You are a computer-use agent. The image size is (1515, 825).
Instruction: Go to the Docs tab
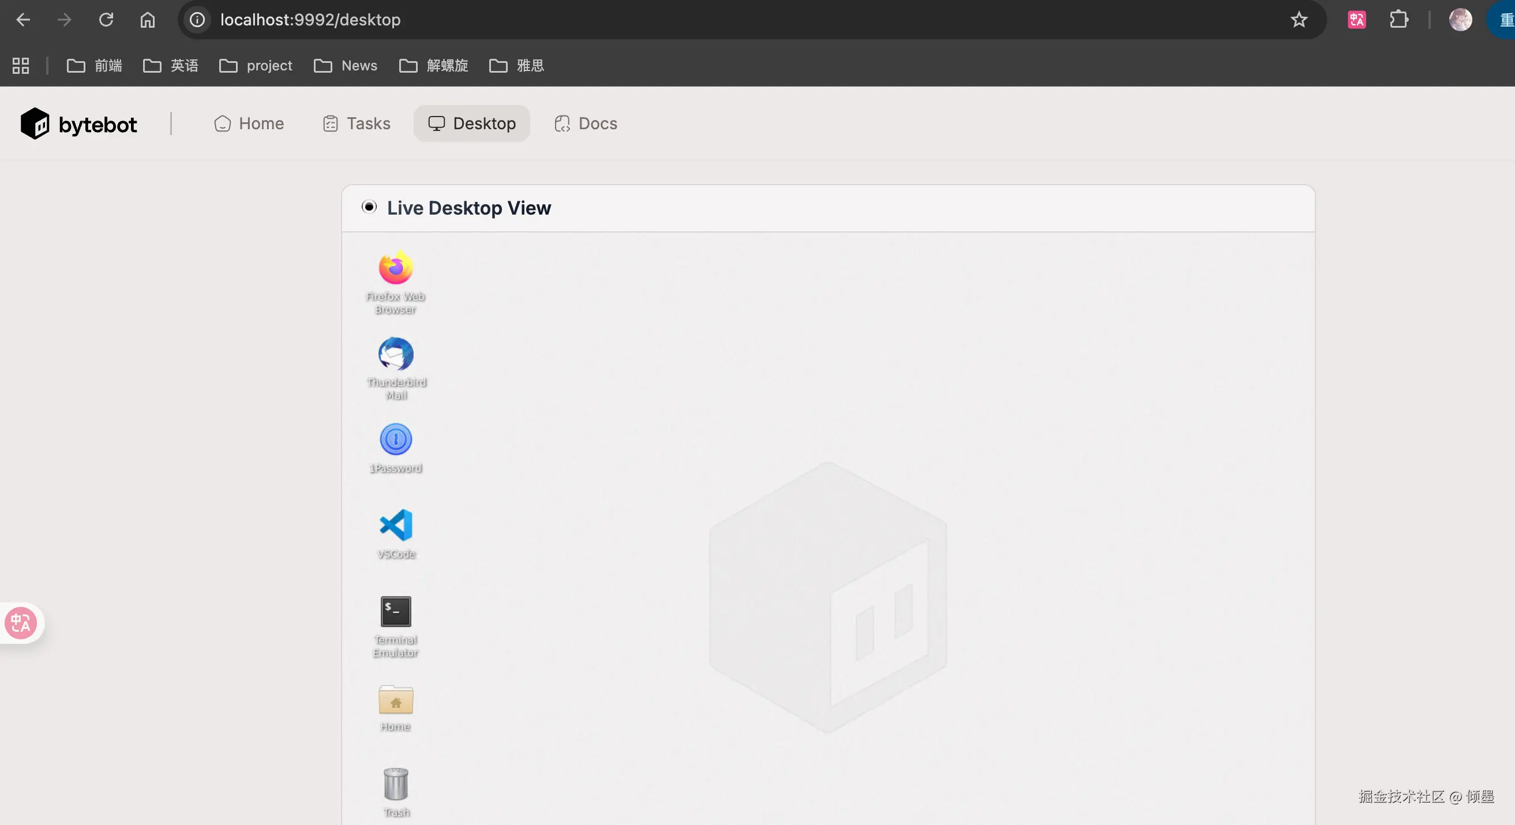586,123
